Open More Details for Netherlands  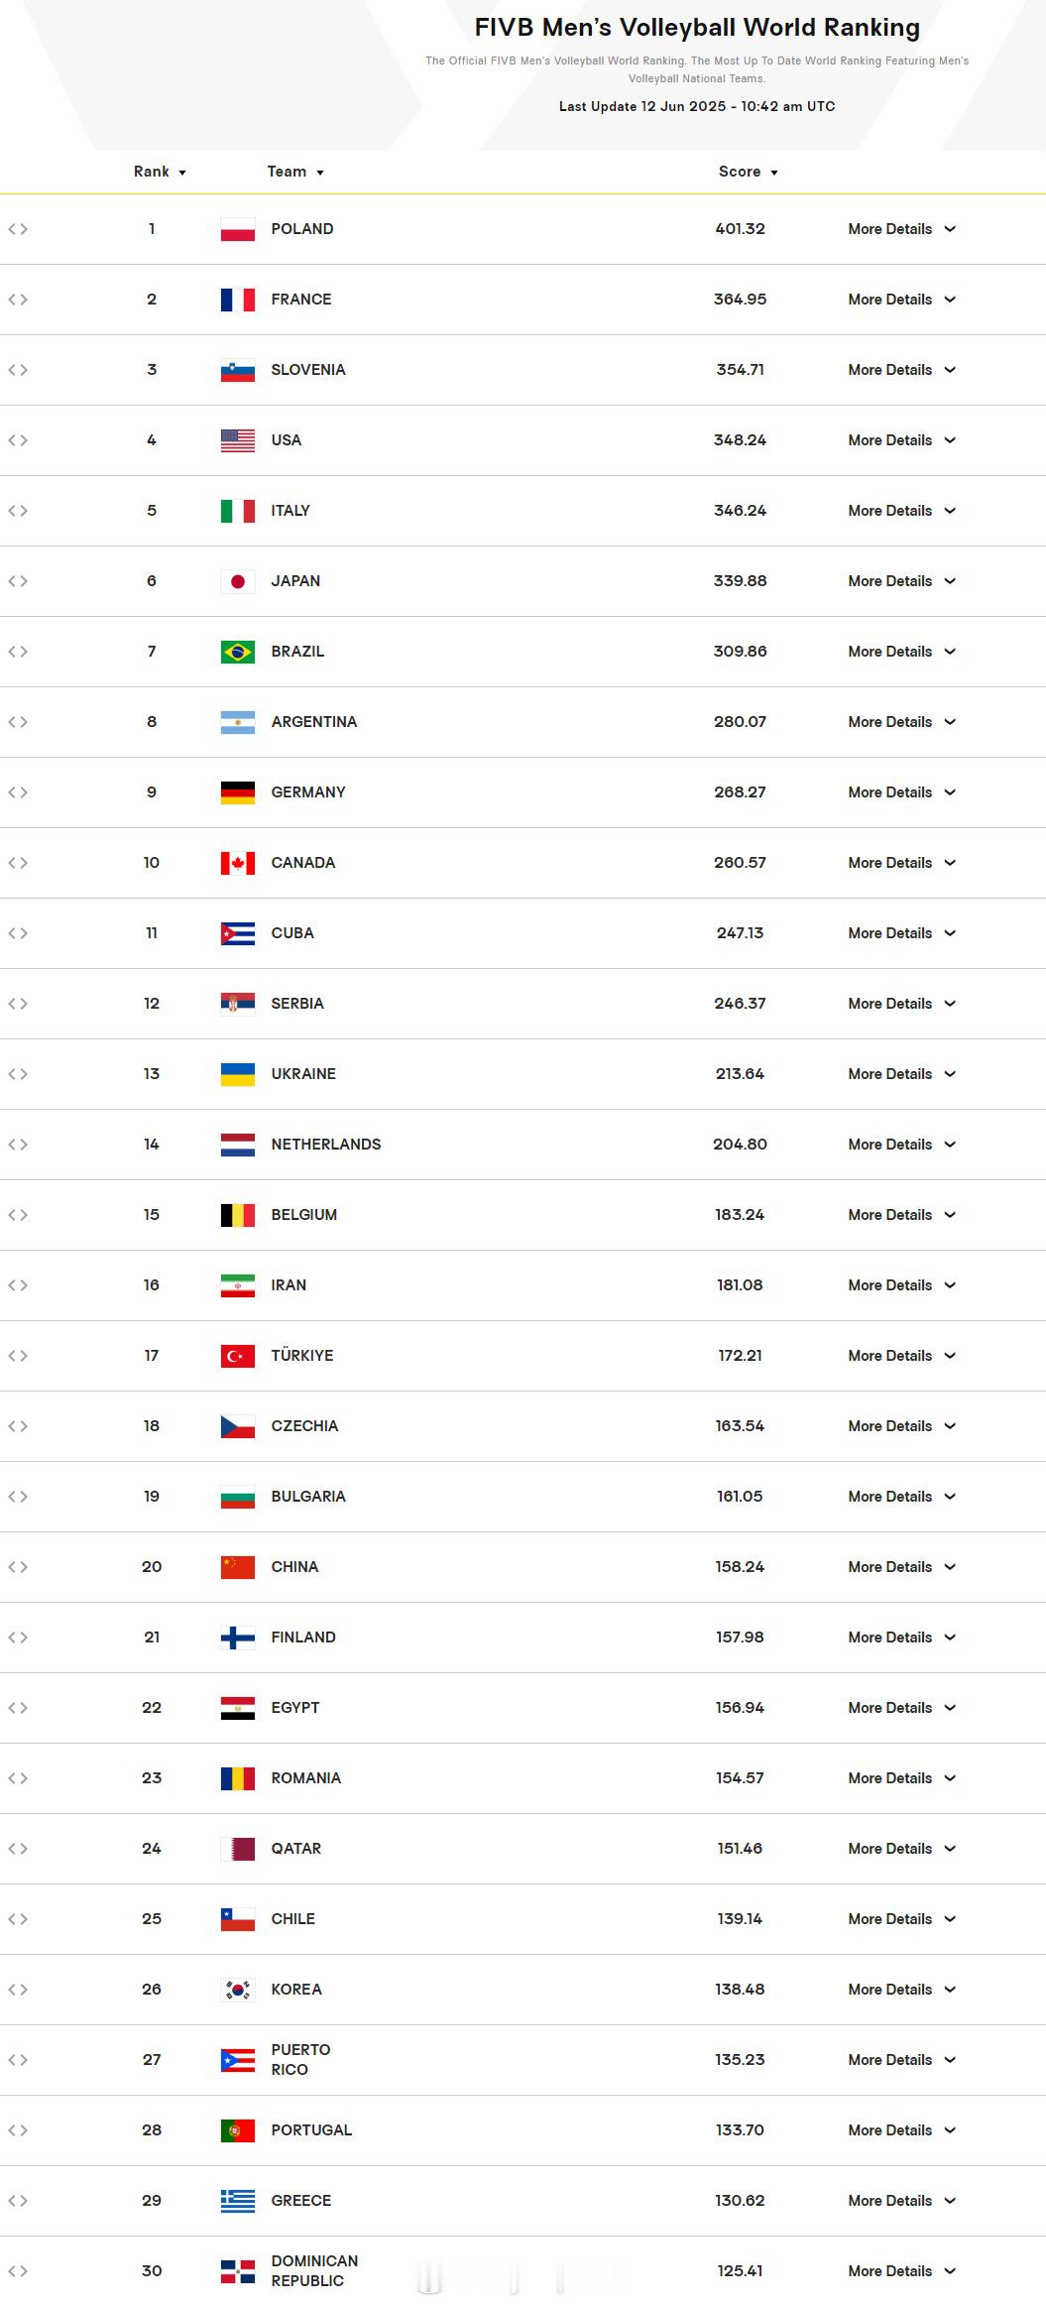(900, 1145)
